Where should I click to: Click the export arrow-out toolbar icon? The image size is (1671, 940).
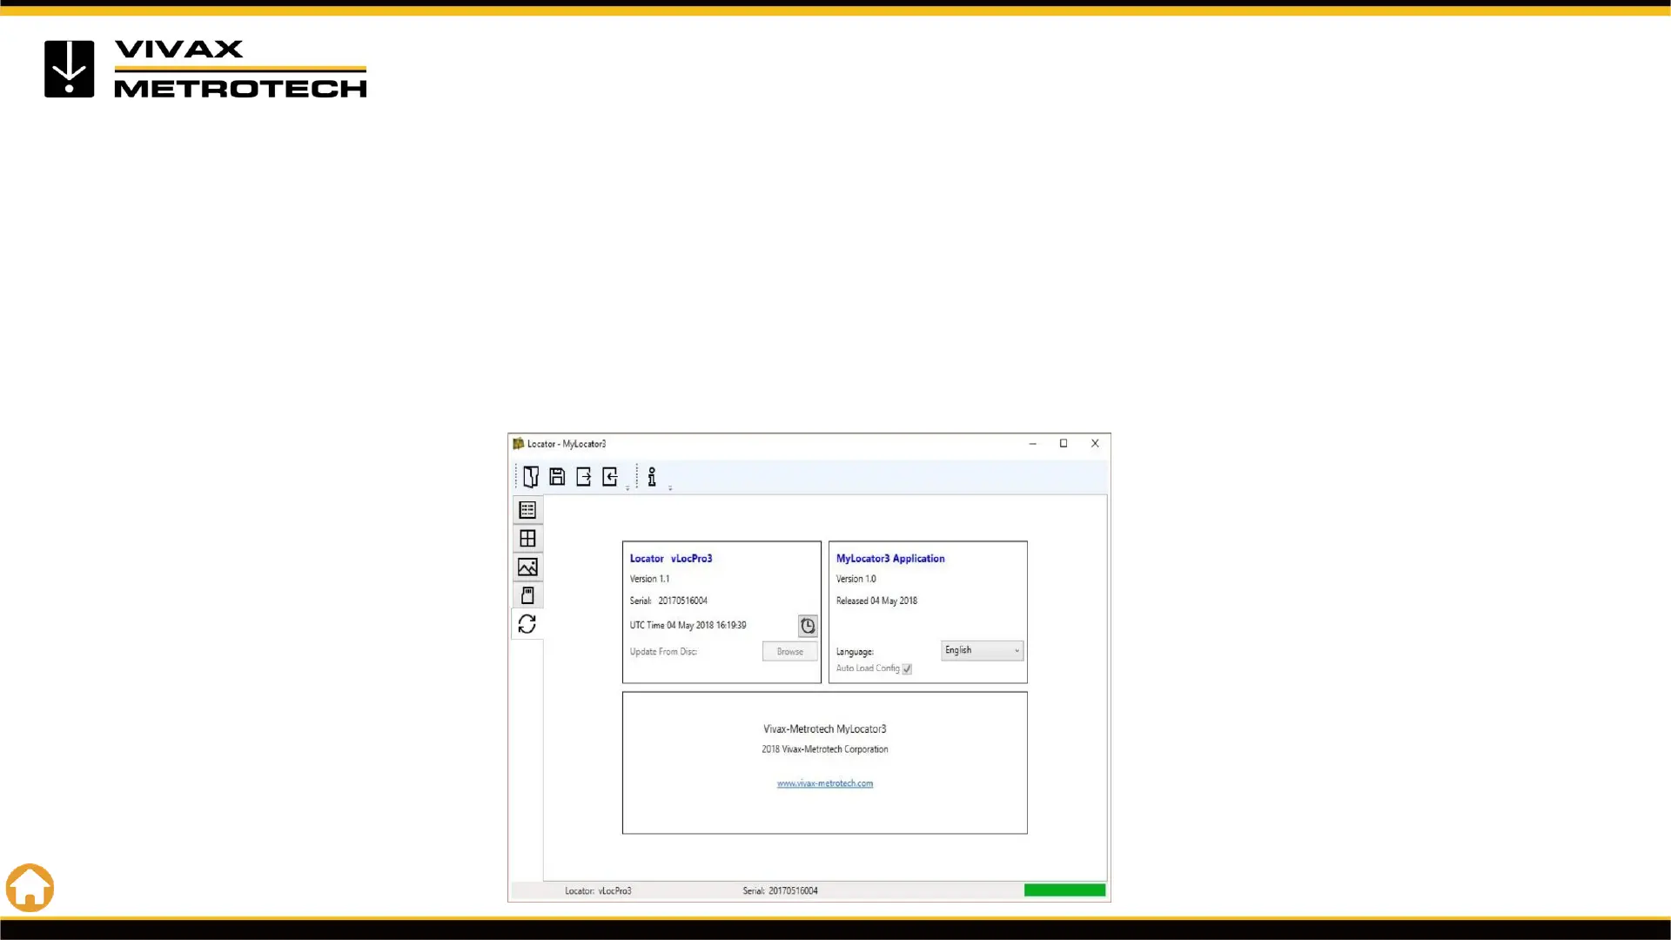click(x=584, y=476)
